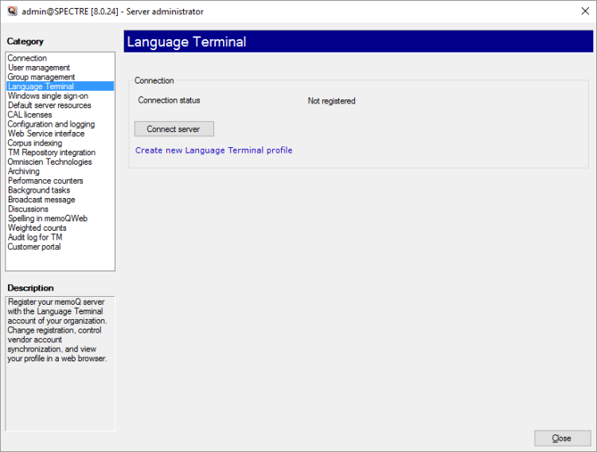
Task: Select the Language Terminal category
Action: (60, 87)
